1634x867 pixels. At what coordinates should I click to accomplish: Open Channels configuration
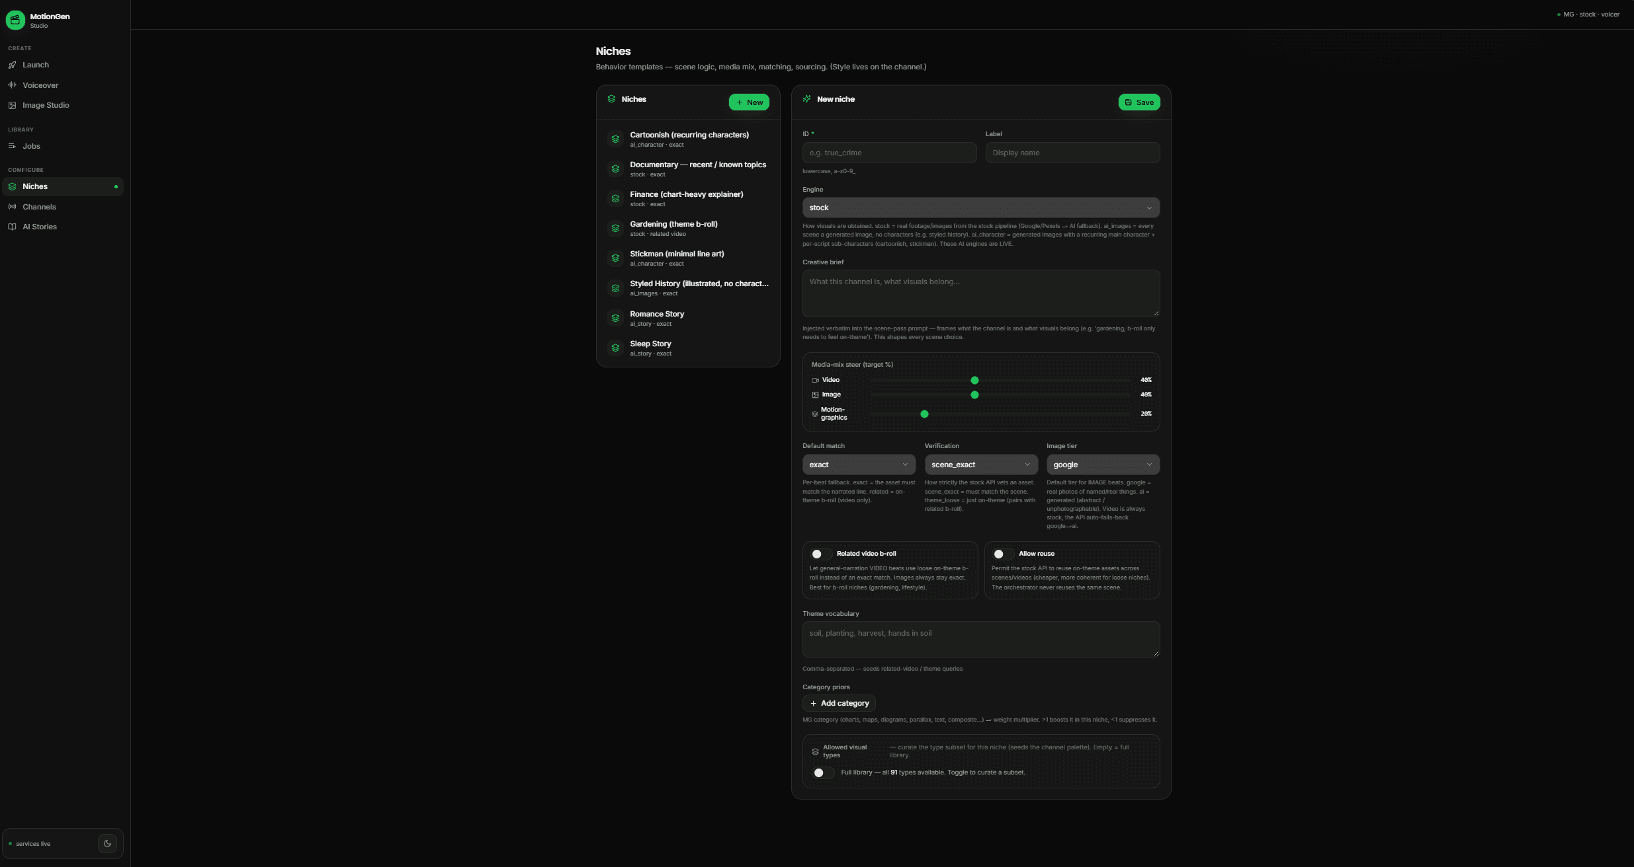click(x=63, y=207)
